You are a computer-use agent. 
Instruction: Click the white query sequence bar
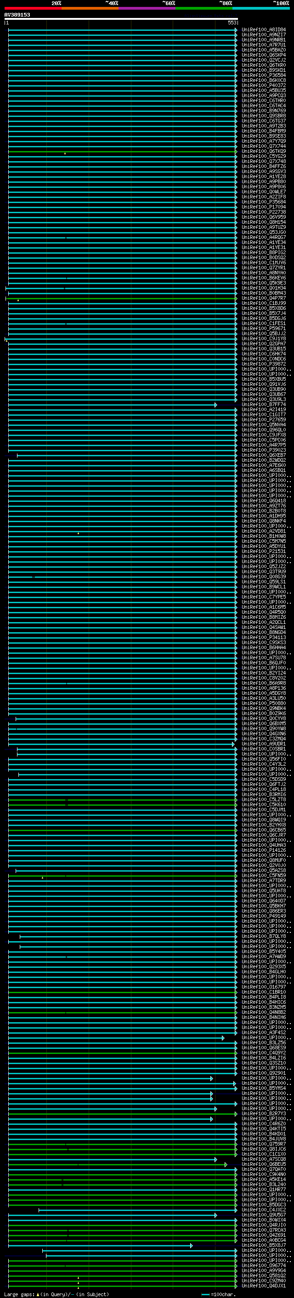coord(121,18)
